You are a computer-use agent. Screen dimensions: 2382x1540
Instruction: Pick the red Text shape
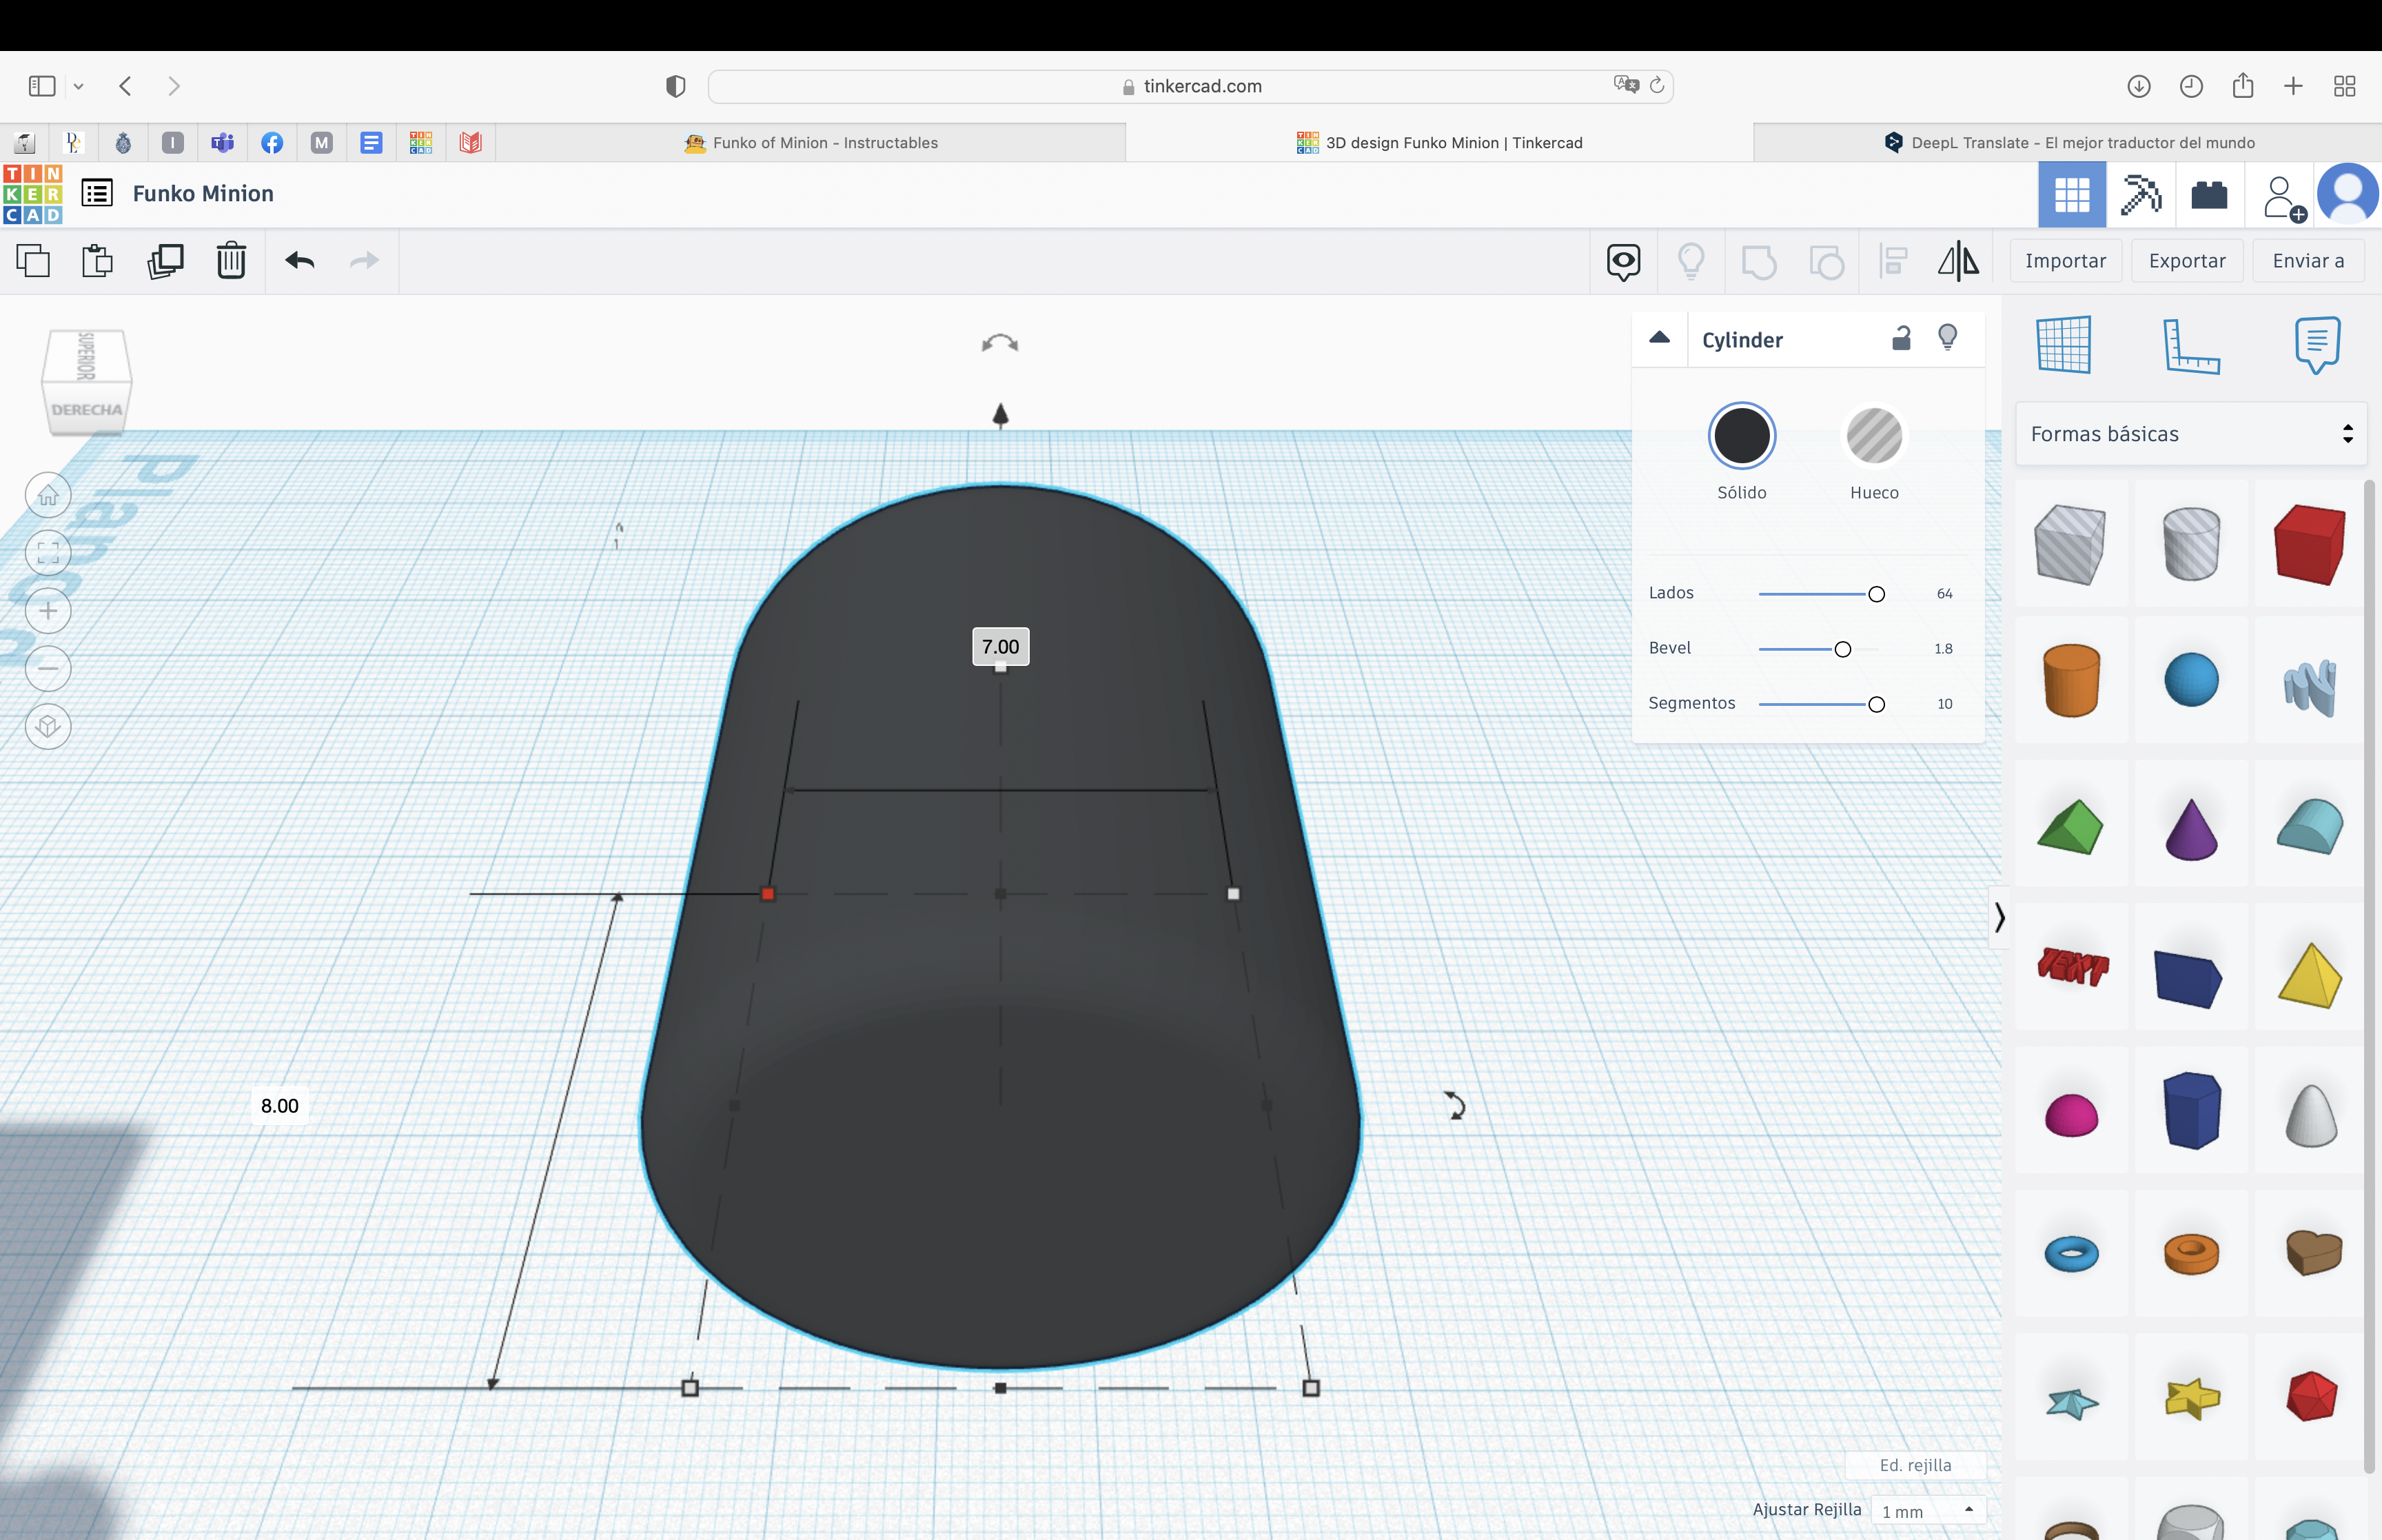pyautogui.click(x=2073, y=966)
